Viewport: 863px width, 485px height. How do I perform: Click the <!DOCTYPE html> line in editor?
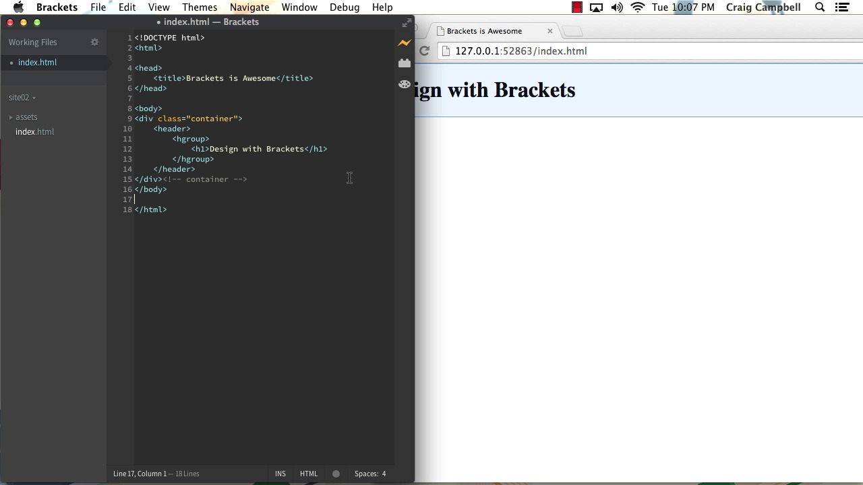(169, 38)
